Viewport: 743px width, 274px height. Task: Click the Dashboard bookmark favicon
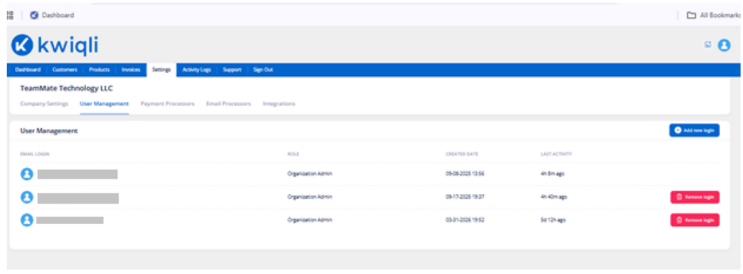pyautogui.click(x=34, y=15)
